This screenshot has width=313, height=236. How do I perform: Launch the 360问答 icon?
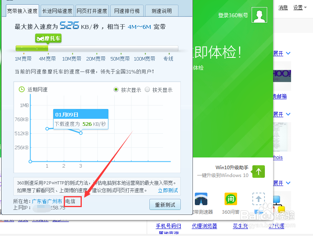coord(230,199)
